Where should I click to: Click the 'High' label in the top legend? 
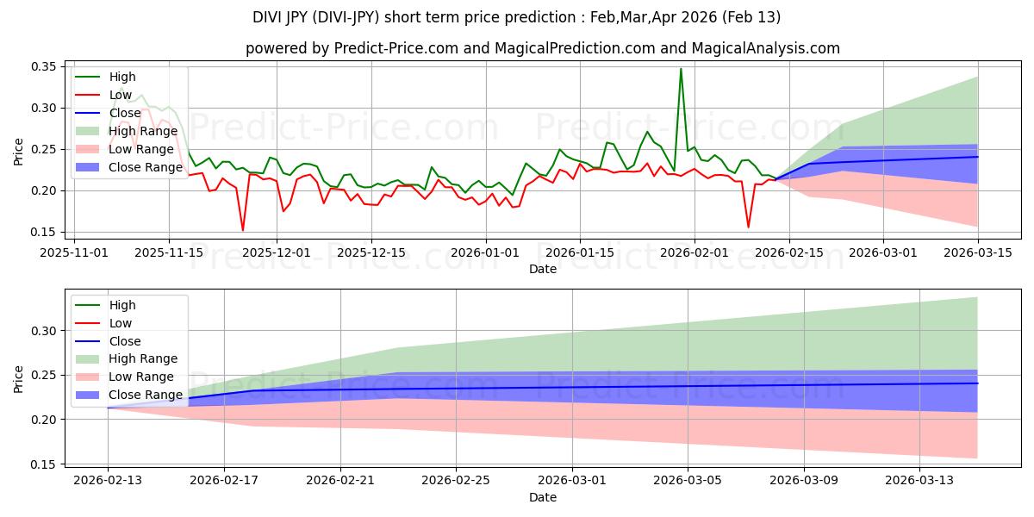(123, 77)
